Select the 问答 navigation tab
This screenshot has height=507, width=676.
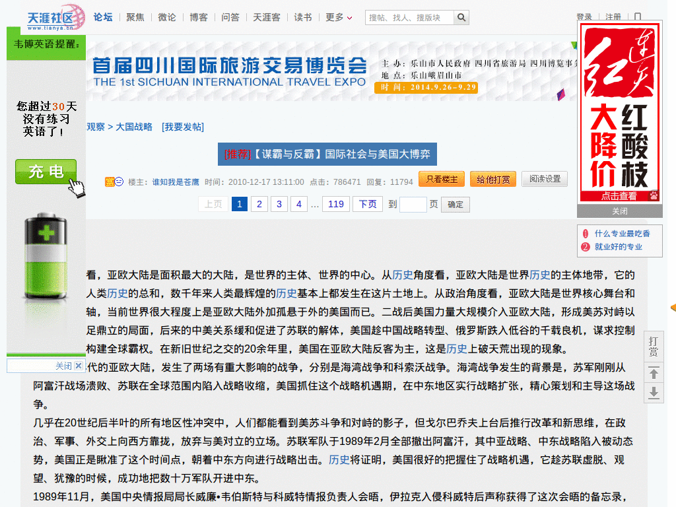coord(230,18)
